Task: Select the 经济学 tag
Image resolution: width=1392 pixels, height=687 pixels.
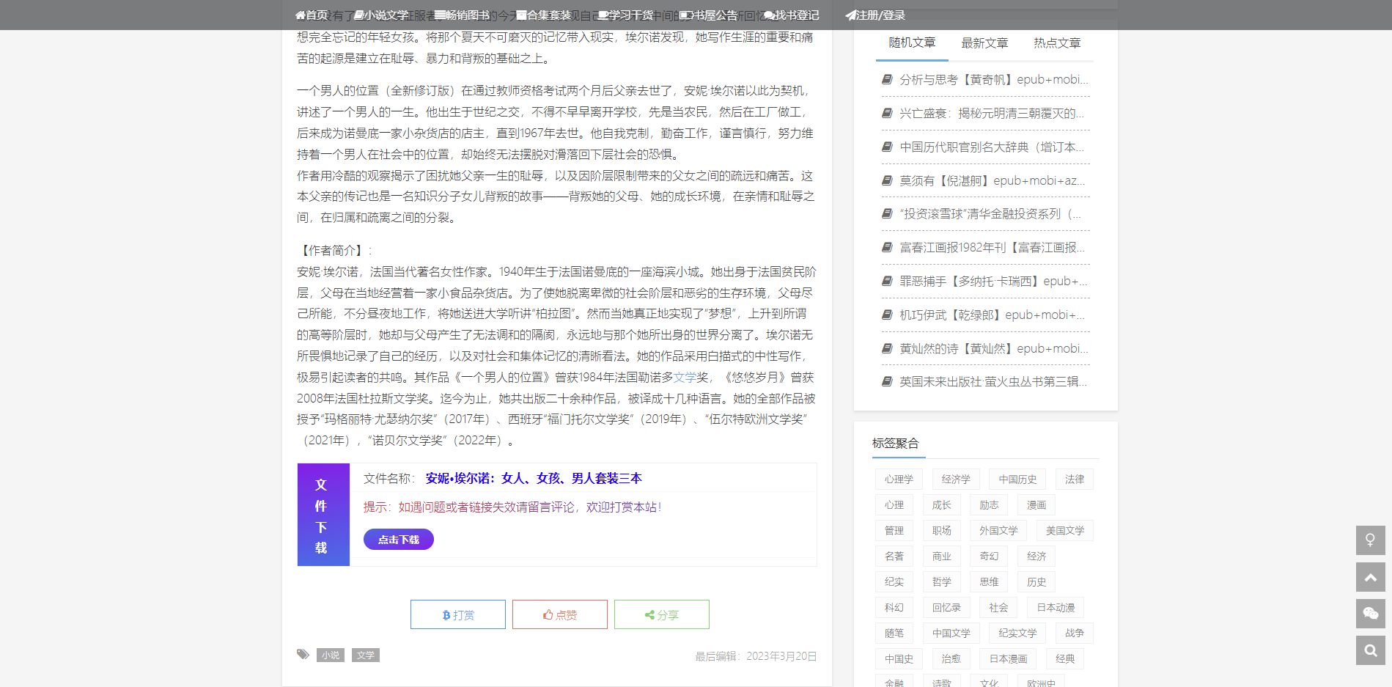Action: pos(956,479)
